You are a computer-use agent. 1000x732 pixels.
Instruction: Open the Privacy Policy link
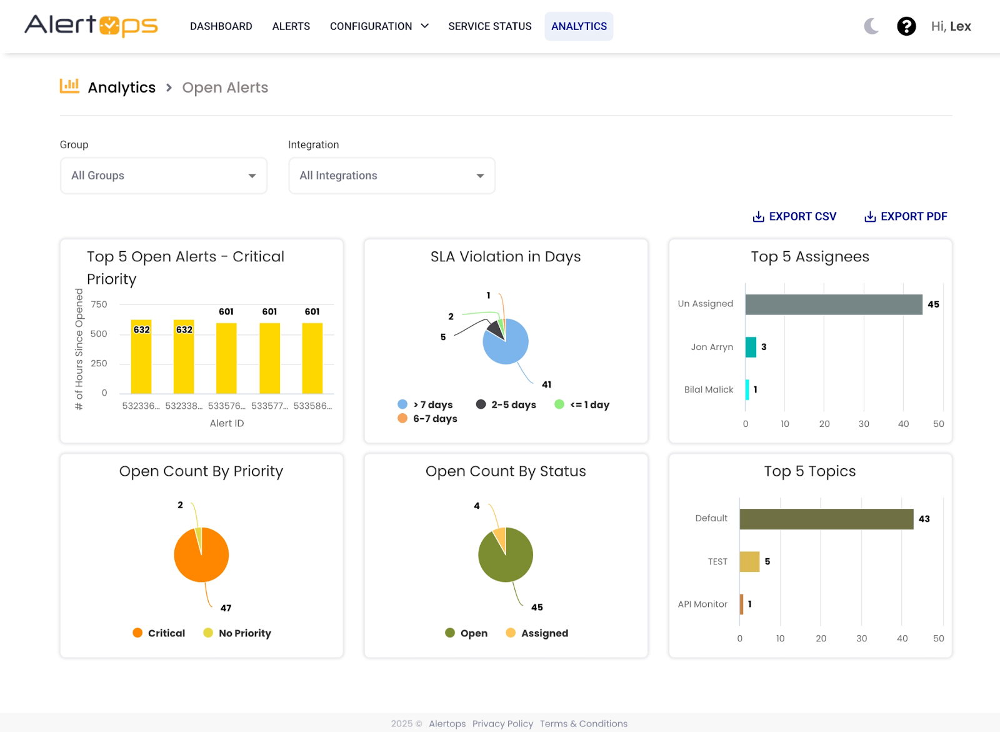(502, 723)
